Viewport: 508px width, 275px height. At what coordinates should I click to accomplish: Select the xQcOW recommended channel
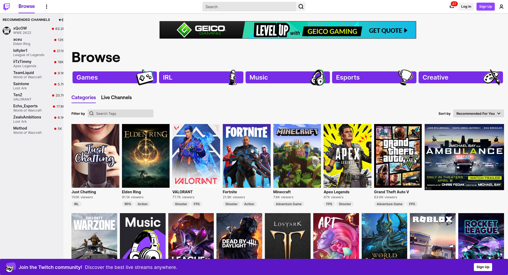click(x=32, y=30)
